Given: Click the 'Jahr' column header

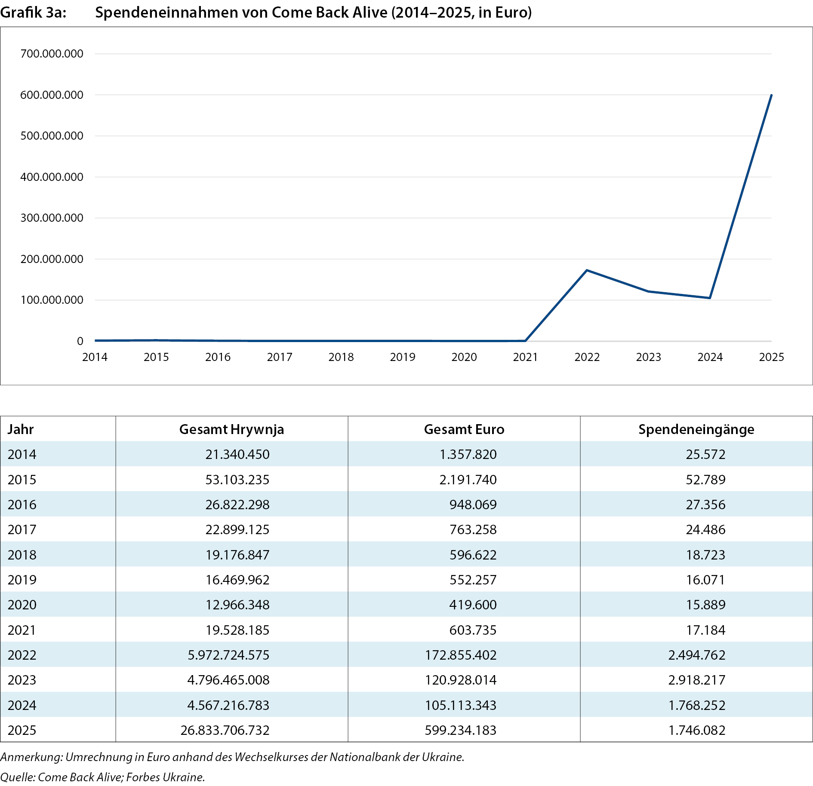Looking at the screenshot, I should (21, 429).
